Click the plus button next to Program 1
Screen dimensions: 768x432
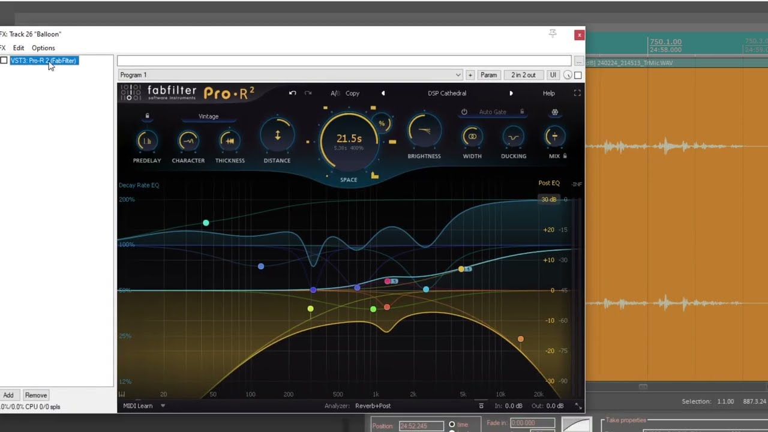tap(470, 75)
